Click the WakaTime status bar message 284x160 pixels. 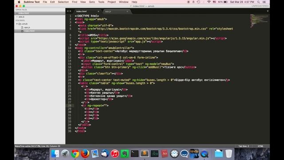coord(37,146)
